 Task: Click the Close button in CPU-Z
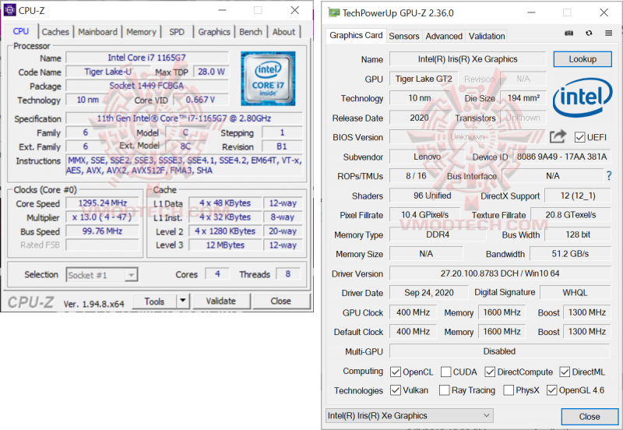click(281, 301)
